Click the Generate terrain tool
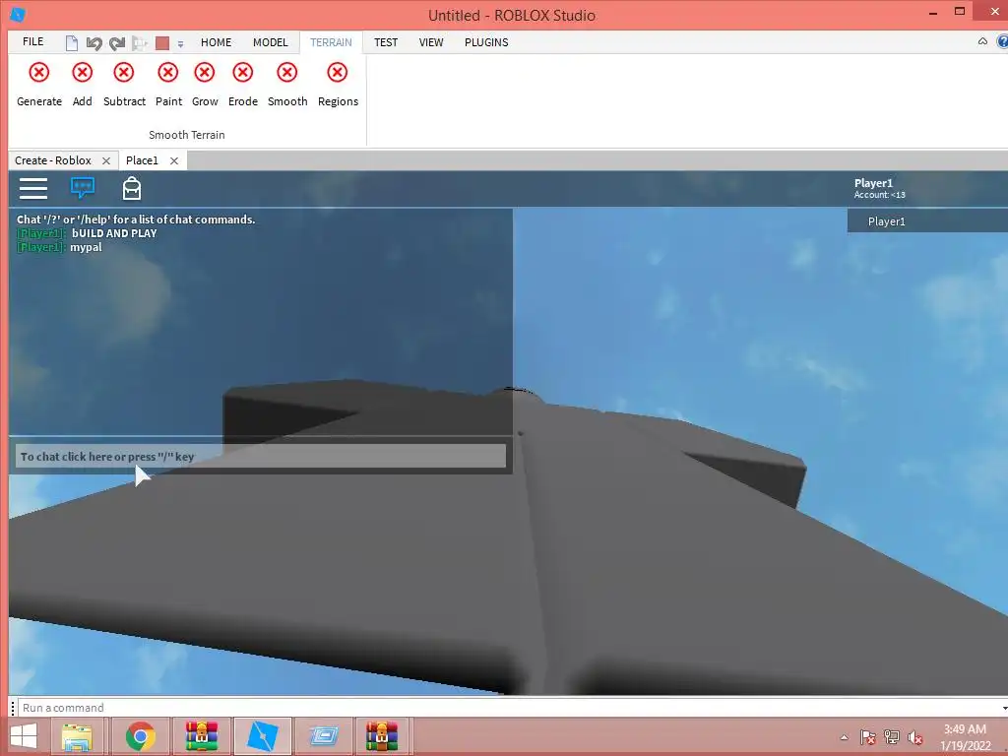1008x756 pixels. click(39, 85)
